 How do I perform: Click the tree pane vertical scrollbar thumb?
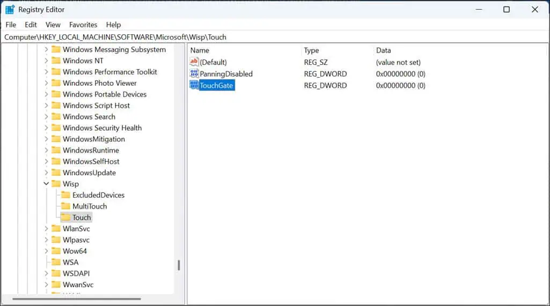coord(179,265)
